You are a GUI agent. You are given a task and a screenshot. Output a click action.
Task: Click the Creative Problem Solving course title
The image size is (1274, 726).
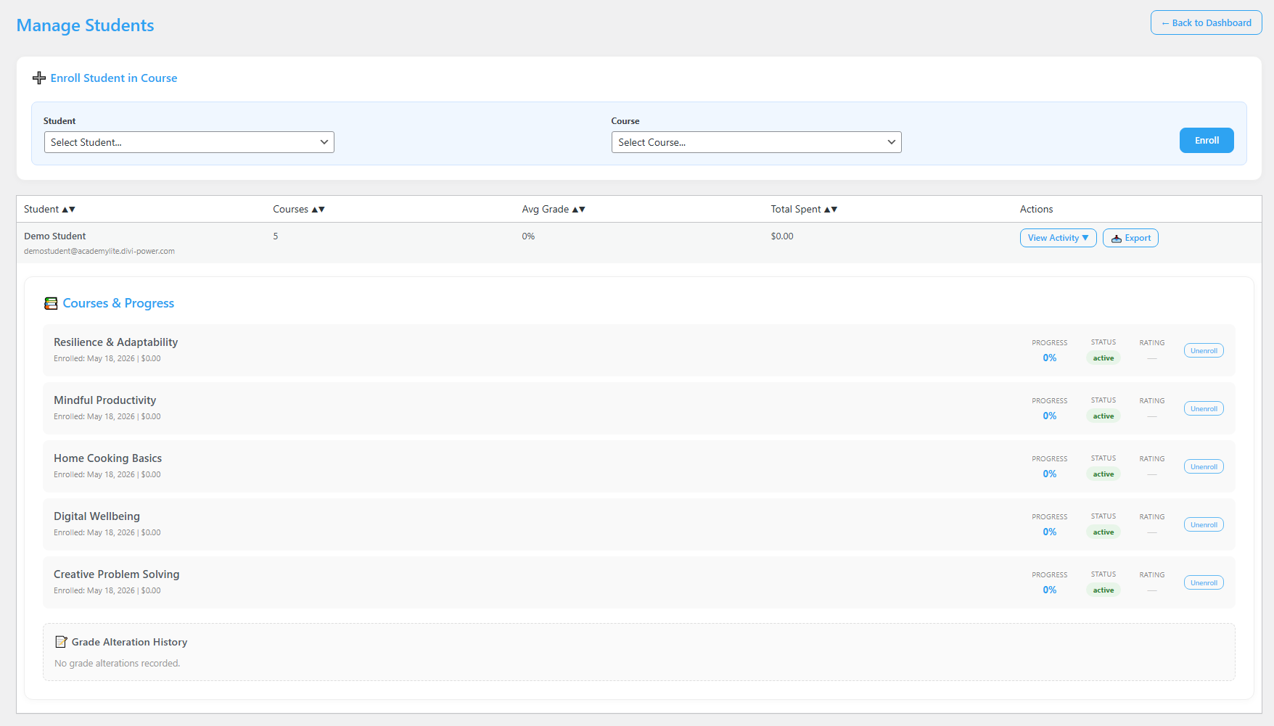point(117,574)
